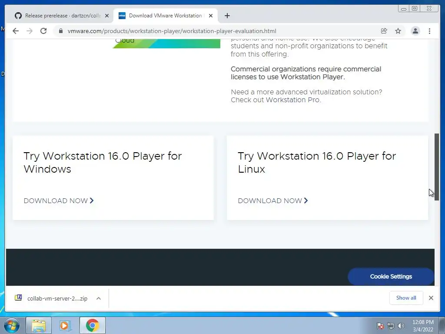Click the 'Try Workstation 16.0 Player for Windows' heading
Viewport: 445px width, 334px height.
[x=103, y=163]
